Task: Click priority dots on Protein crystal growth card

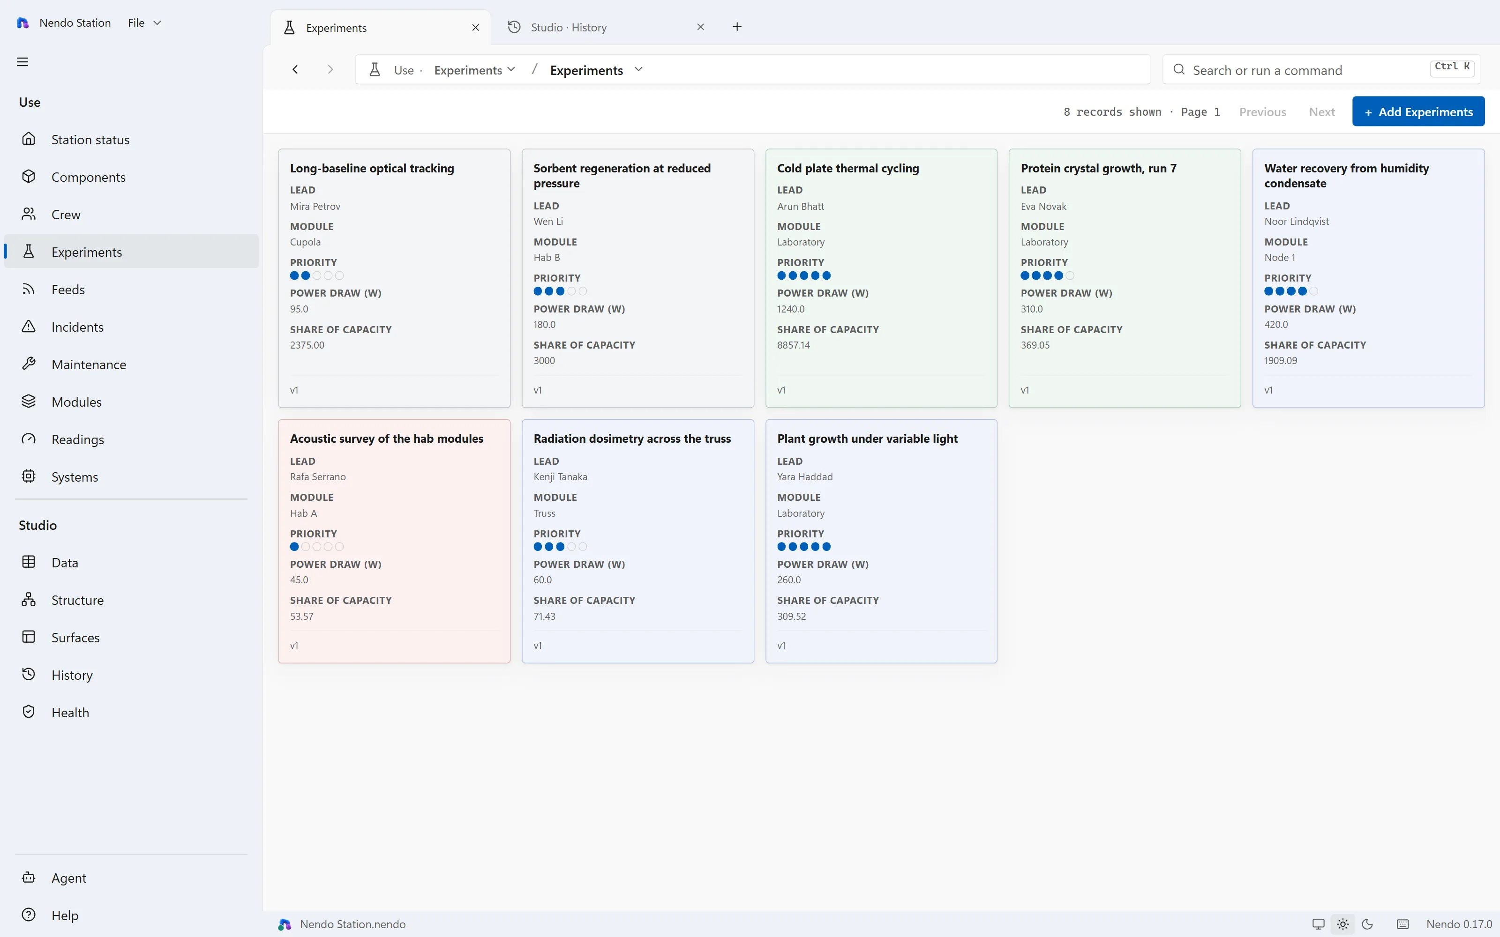Action: tap(1047, 276)
